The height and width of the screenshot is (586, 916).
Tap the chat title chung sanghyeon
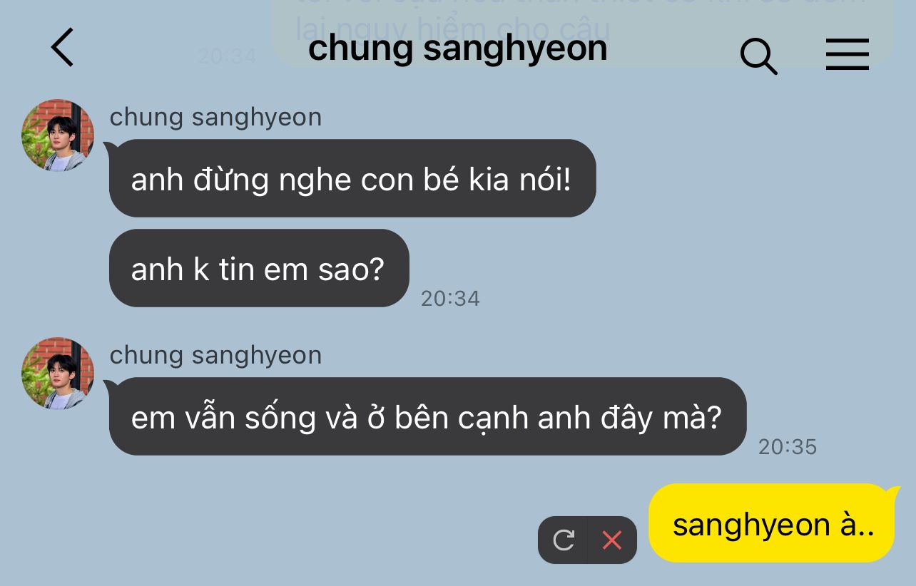tap(457, 48)
